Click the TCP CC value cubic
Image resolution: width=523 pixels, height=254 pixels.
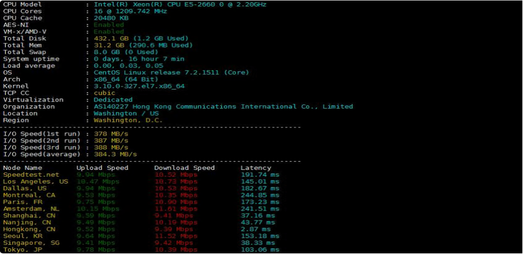104,93
